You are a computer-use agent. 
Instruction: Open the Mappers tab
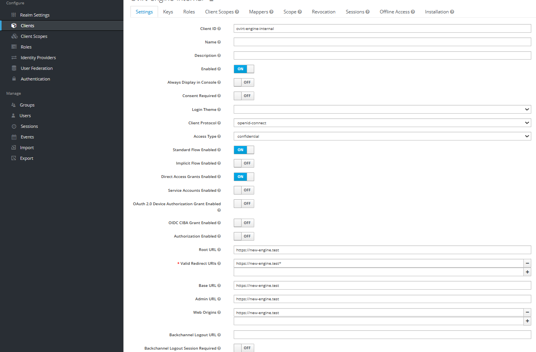point(261,12)
